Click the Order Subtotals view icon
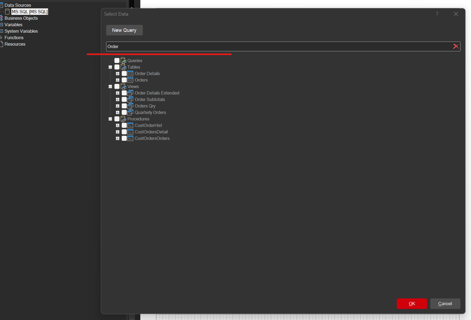 coord(130,99)
